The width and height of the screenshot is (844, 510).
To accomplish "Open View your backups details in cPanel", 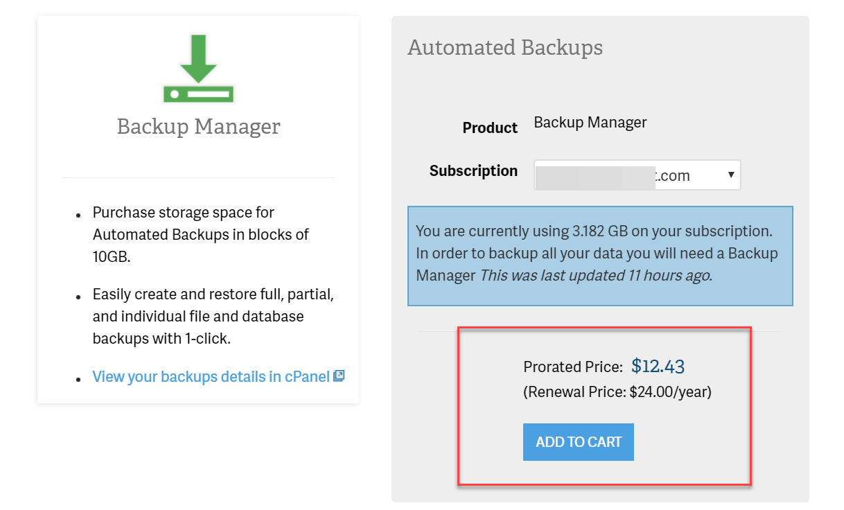I will coord(211,377).
